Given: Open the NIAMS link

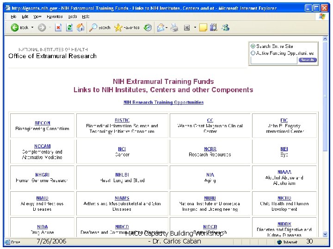Looking at the screenshot, I should tap(122, 198).
